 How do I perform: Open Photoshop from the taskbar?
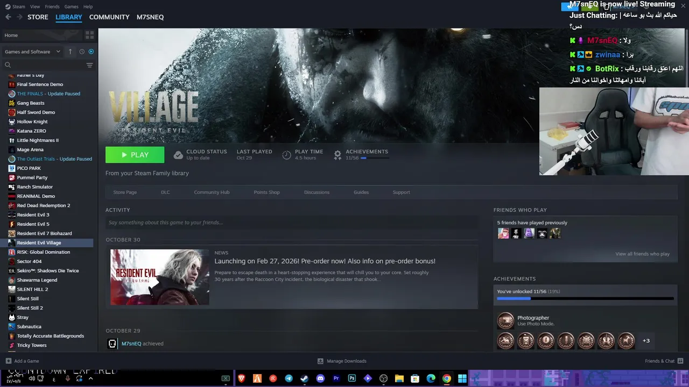352,378
